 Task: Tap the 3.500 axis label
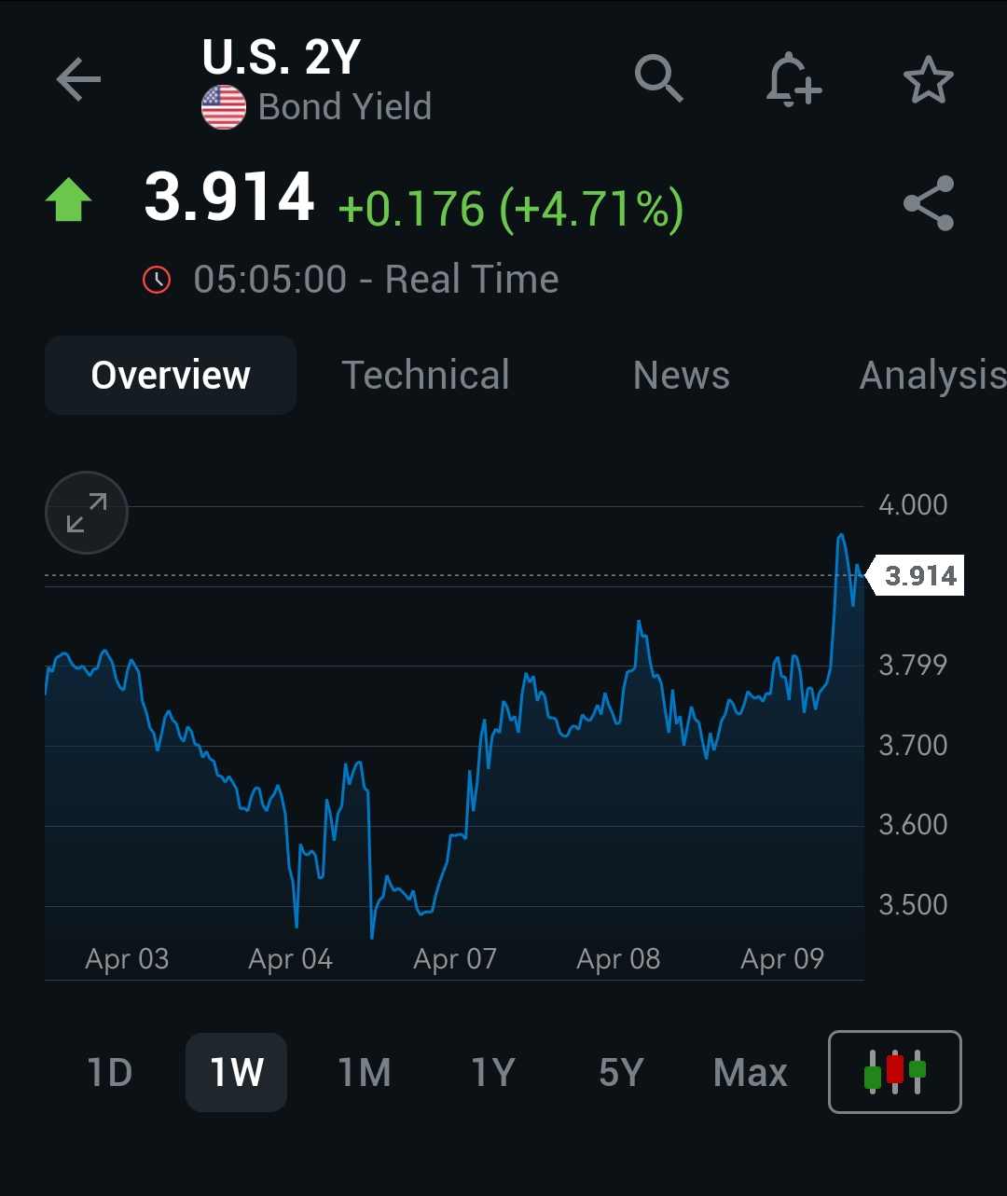(913, 904)
